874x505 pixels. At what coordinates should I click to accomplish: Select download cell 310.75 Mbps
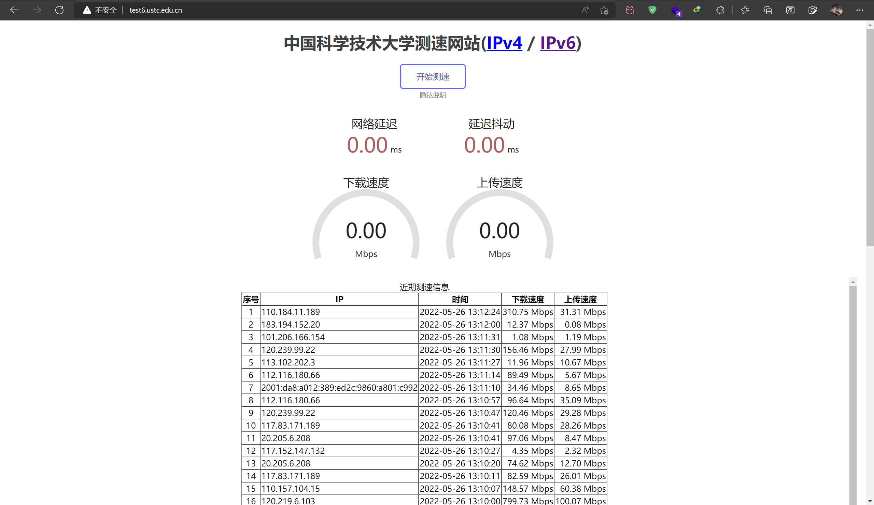point(528,312)
